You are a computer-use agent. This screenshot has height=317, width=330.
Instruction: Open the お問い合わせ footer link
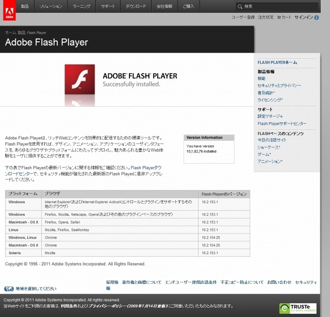point(279,282)
